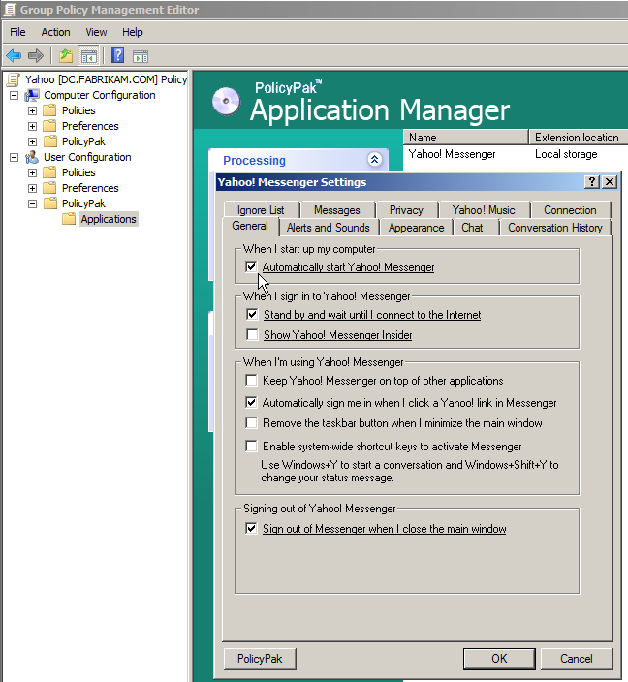This screenshot has height=682, width=628.
Task: Open the Help question mark toolbar icon
Action: pyautogui.click(x=118, y=55)
